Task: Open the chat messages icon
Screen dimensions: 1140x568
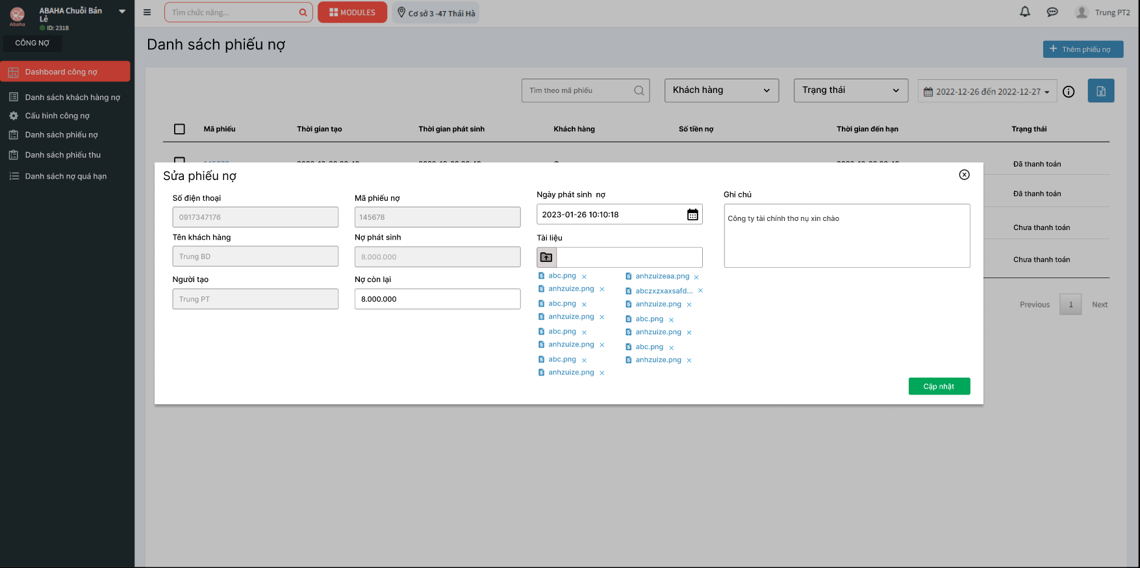Action: click(1052, 12)
